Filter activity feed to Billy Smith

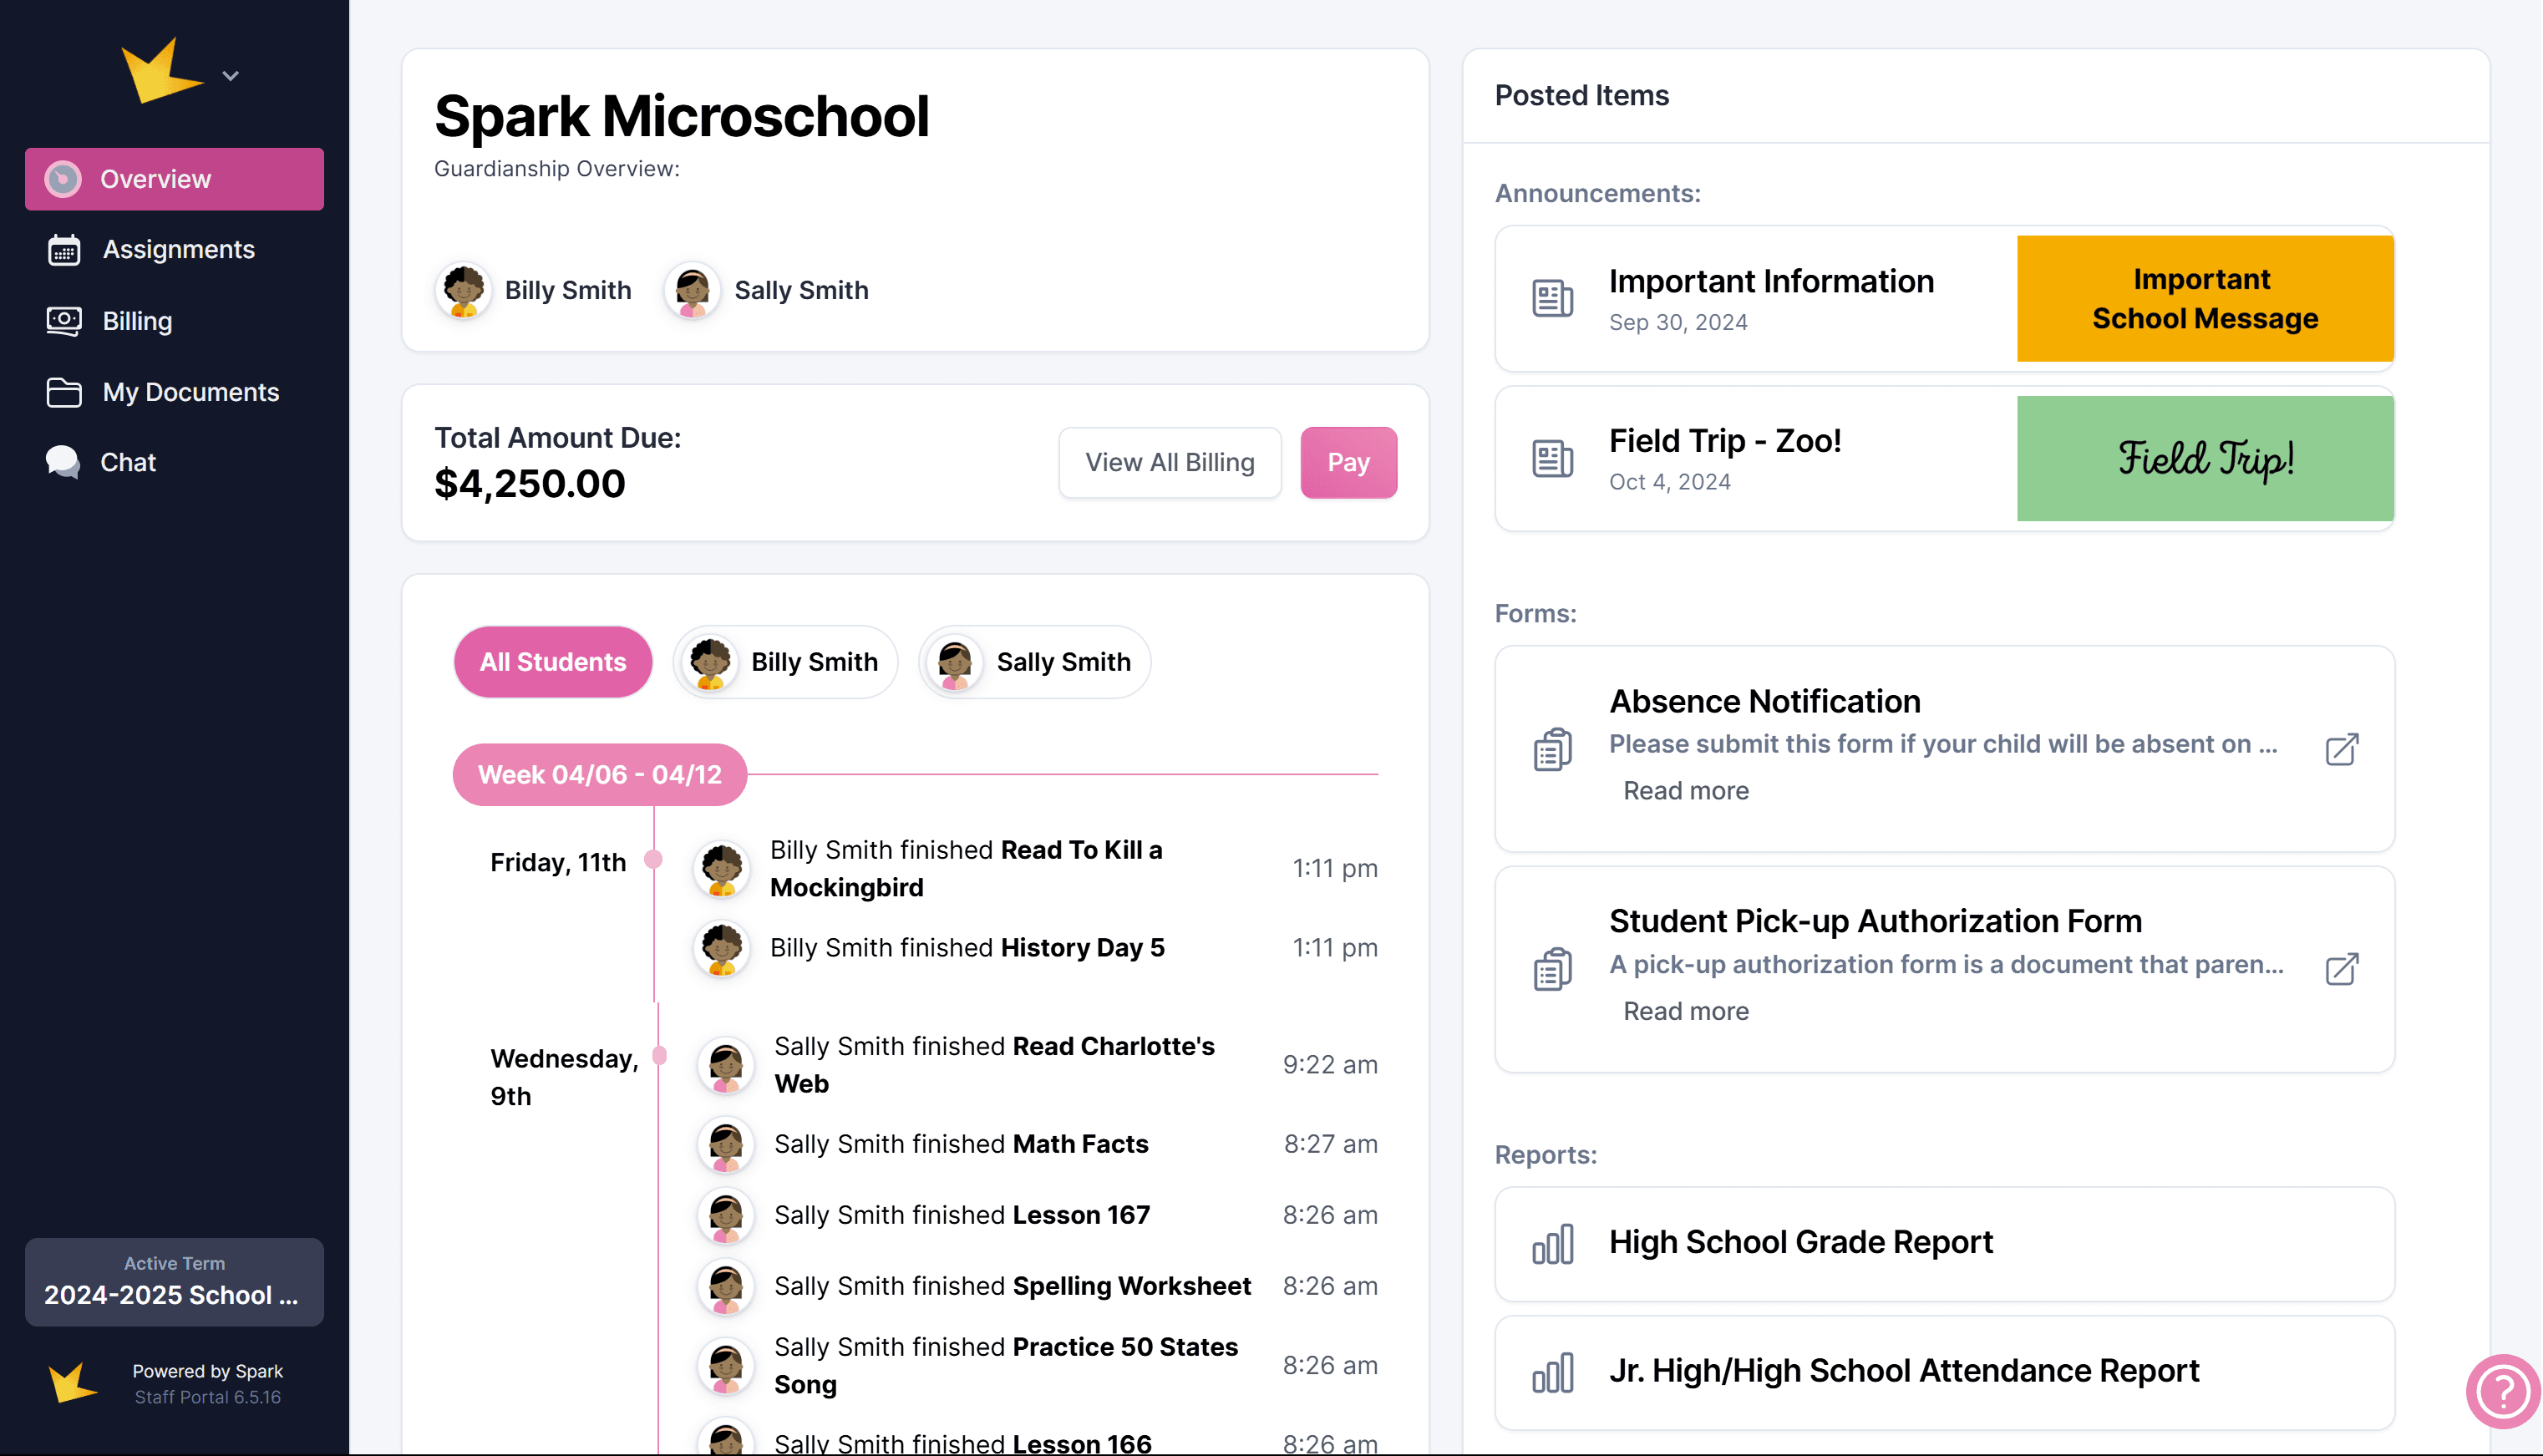786,662
